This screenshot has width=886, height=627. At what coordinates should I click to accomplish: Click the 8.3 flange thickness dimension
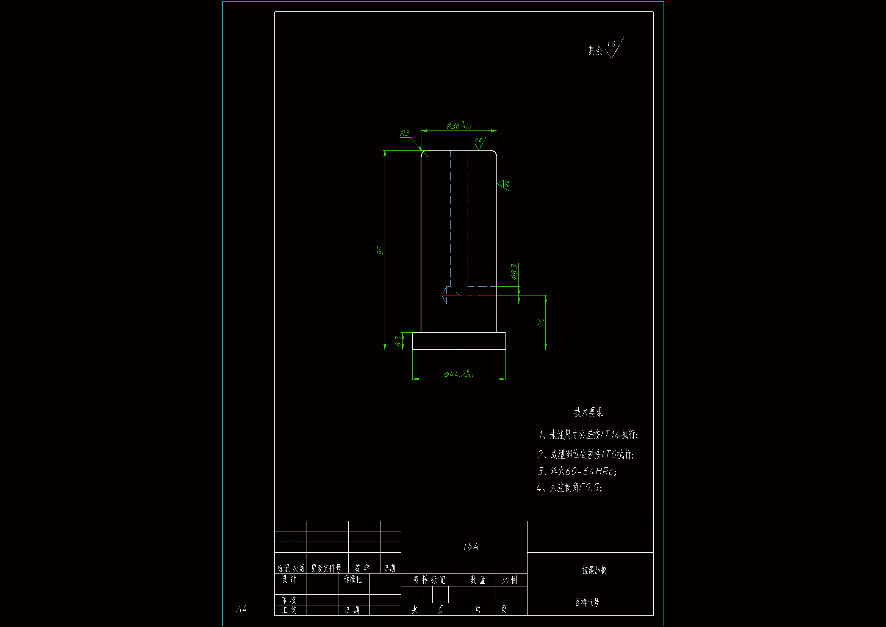pyautogui.click(x=398, y=341)
